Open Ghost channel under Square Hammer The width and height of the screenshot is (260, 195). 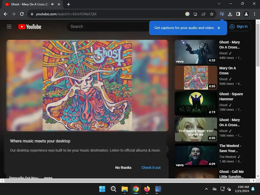(223, 105)
